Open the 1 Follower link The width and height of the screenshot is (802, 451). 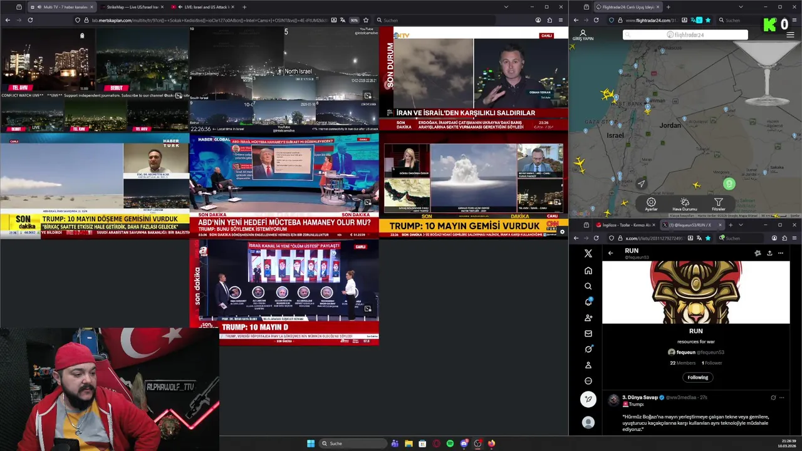tap(711, 363)
